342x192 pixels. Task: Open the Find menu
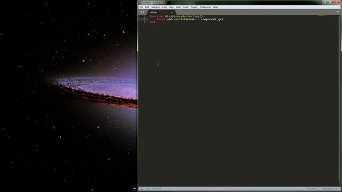click(x=165, y=7)
